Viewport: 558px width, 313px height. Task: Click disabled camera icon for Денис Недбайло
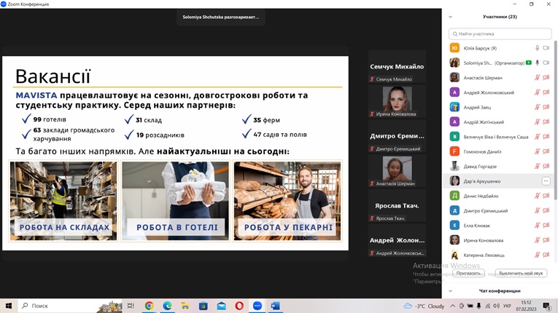(x=546, y=196)
